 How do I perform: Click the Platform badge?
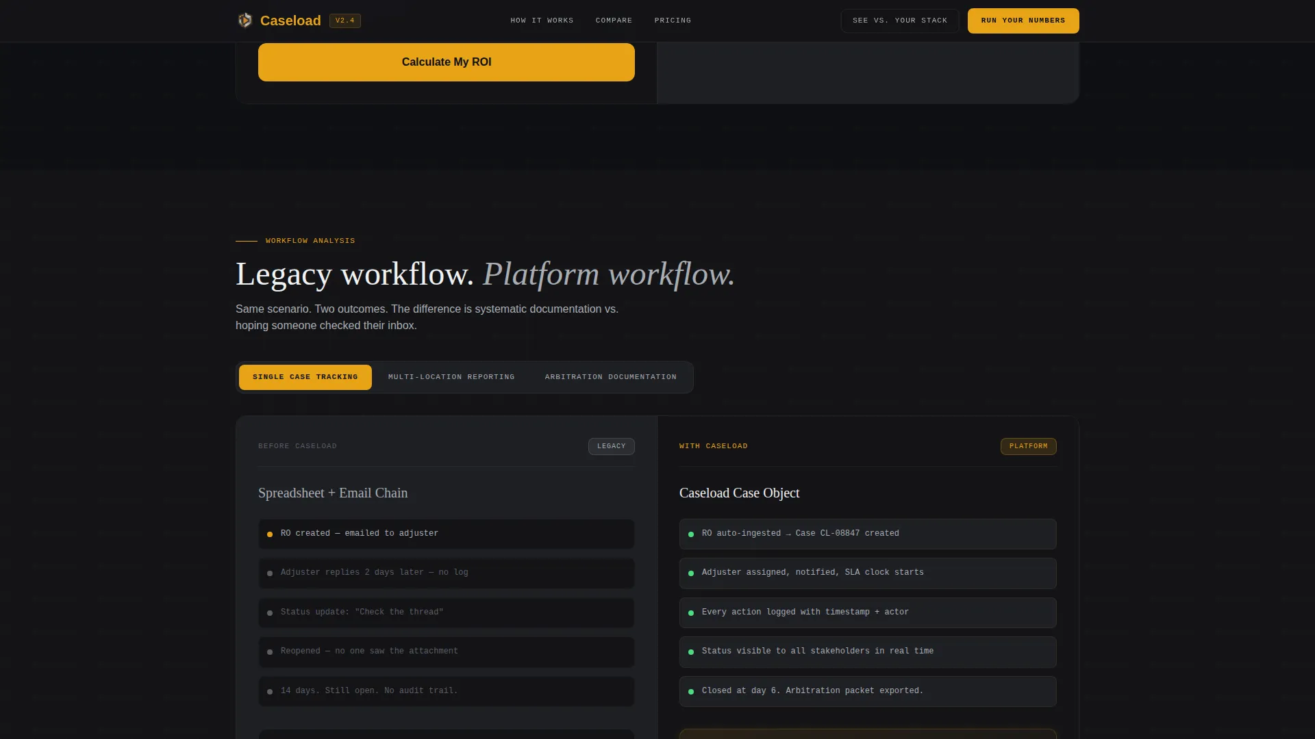click(1029, 446)
